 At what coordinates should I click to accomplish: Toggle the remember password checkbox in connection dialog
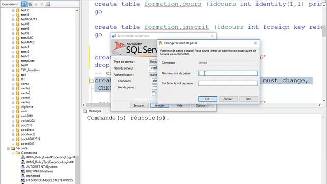click(x=154, y=93)
